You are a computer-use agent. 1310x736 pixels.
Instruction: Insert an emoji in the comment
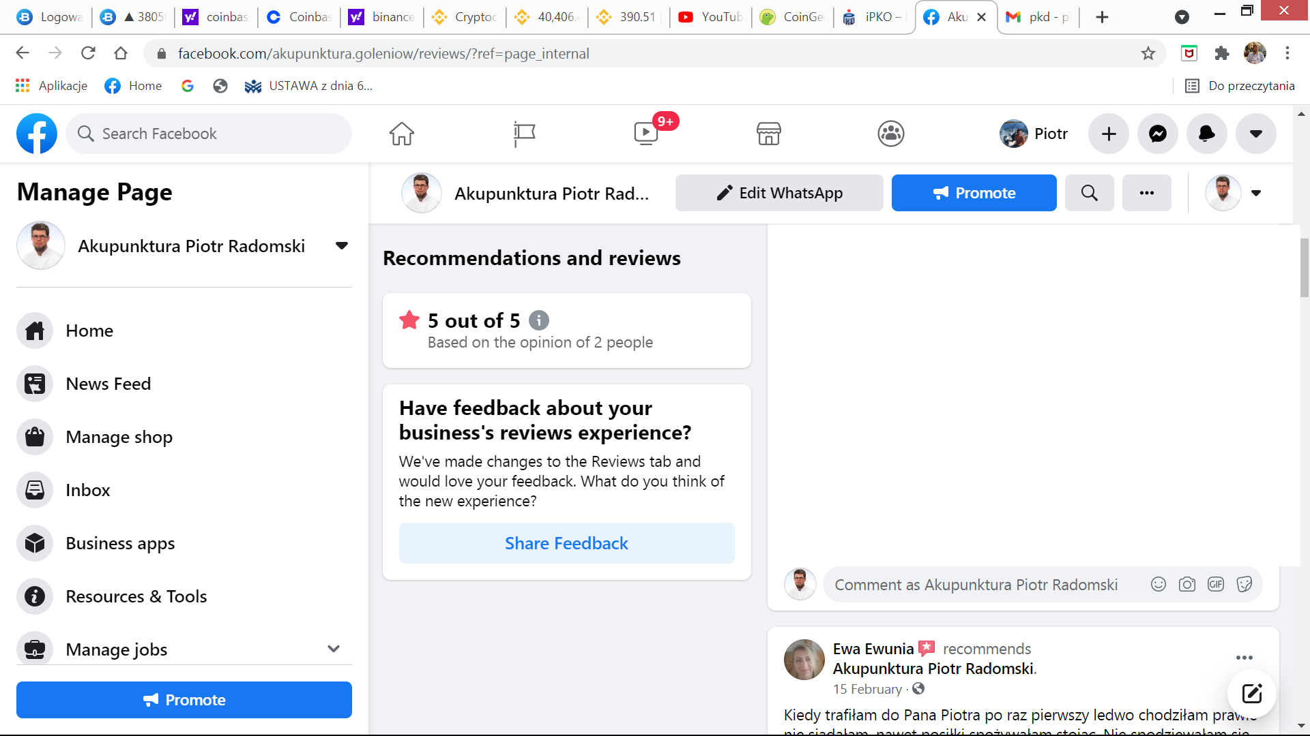coord(1159,584)
